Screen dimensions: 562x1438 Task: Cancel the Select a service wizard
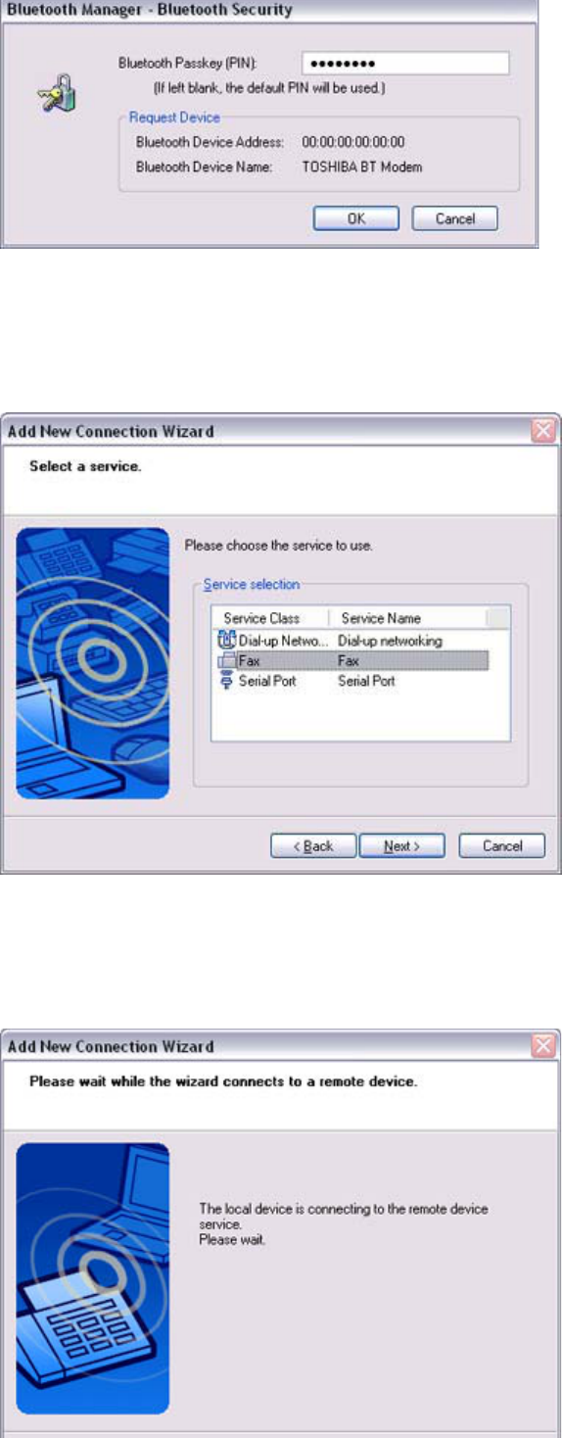tap(502, 846)
